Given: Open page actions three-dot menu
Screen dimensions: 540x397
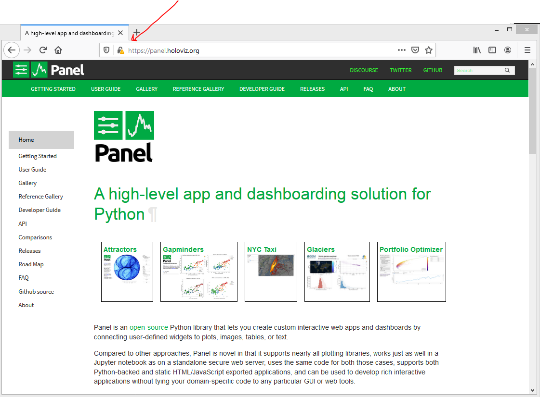Looking at the screenshot, I should tap(402, 50).
